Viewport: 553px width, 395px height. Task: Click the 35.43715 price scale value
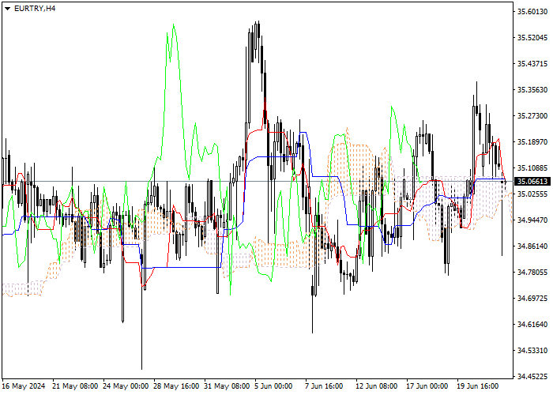pos(532,64)
